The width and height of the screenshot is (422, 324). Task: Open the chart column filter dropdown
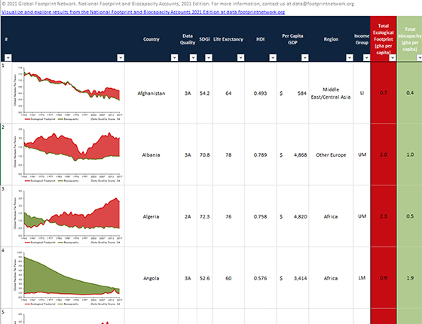click(121, 57)
